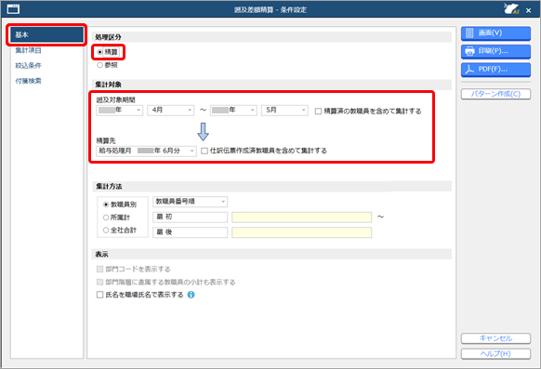541x369 pixels.
Task: Expand the end year dropdown of 遡及対象期間
Action: coord(233,110)
